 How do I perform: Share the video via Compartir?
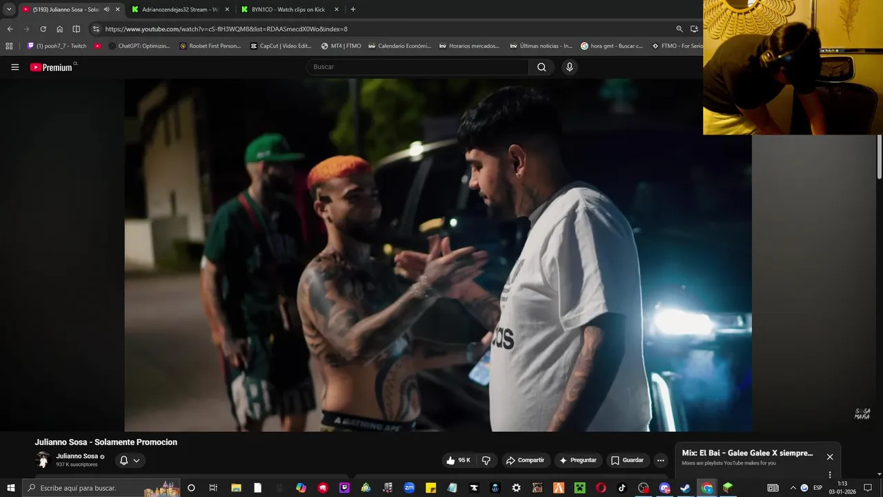525,460
